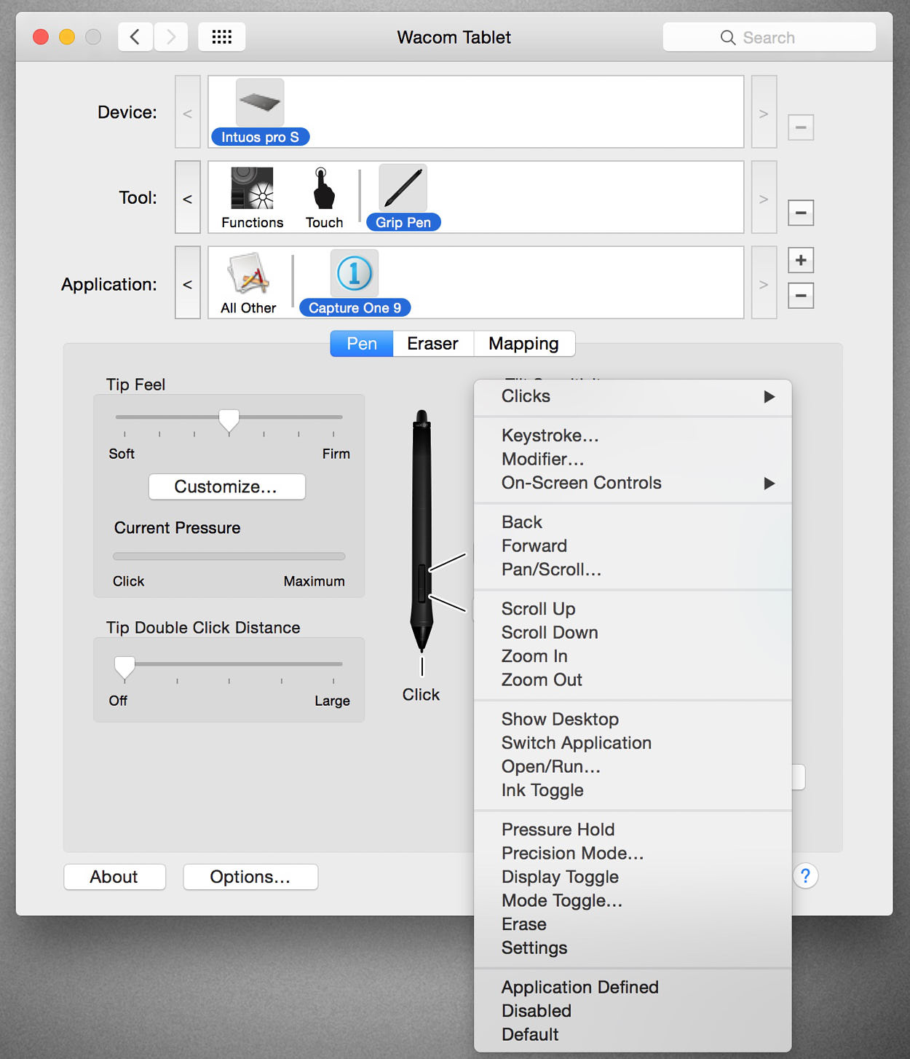Image resolution: width=910 pixels, height=1059 pixels.
Task: Click the Show All grid icon in toolbar
Action: [x=222, y=36]
